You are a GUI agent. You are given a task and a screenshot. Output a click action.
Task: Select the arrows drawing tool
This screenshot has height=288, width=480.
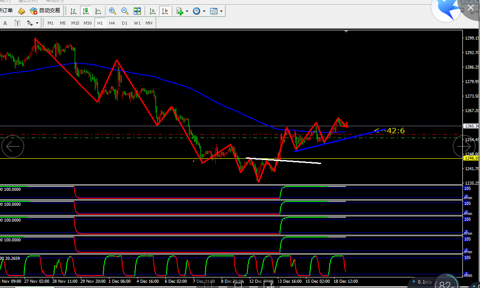[x=30, y=23]
